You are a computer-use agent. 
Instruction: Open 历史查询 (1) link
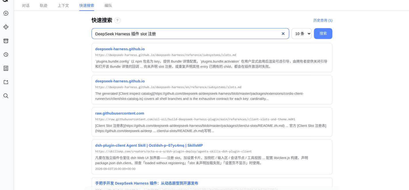click(323, 20)
